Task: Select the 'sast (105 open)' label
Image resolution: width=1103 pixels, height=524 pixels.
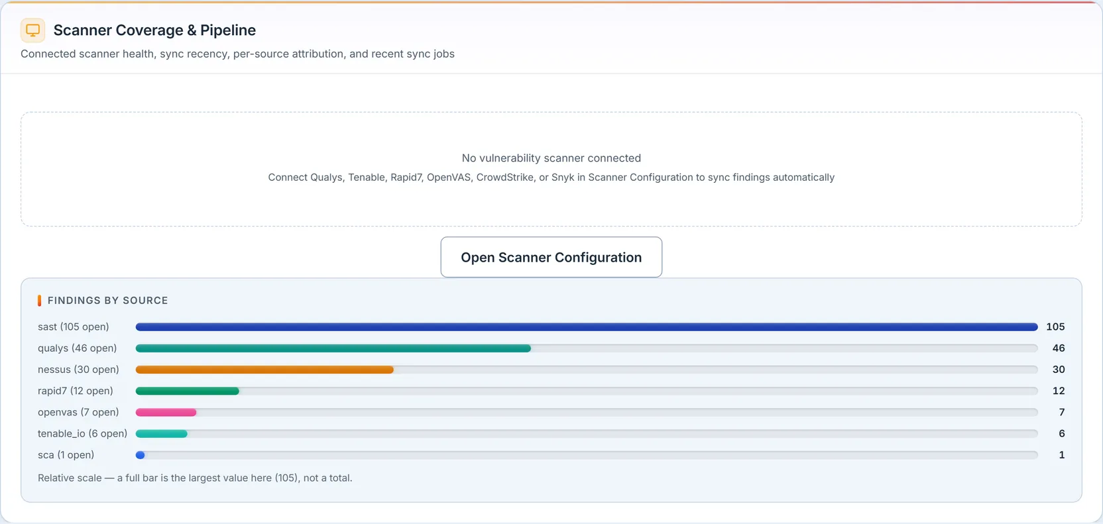Action: coord(74,327)
